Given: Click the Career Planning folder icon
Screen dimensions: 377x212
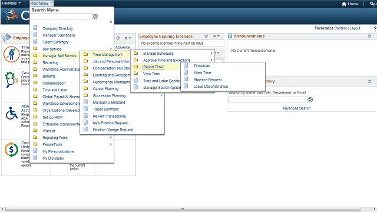Looking at the screenshot, I should click(85, 88).
